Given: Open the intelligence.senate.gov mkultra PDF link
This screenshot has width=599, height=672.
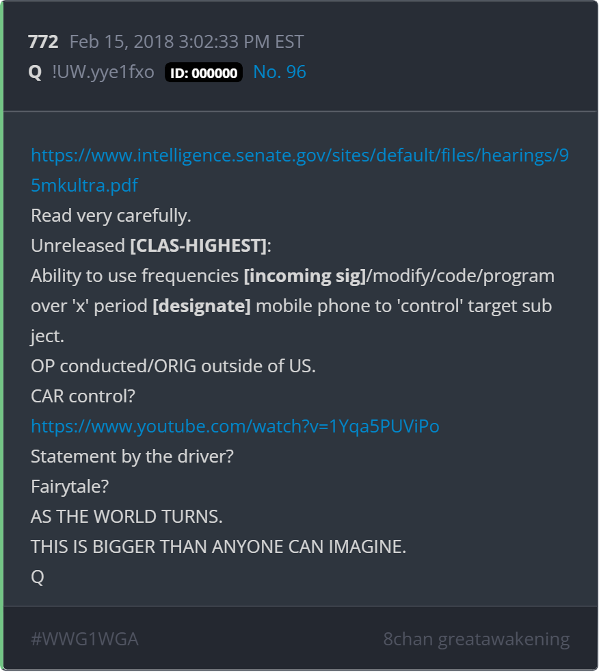Looking at the screenshot, I should (x=299, y=170).
